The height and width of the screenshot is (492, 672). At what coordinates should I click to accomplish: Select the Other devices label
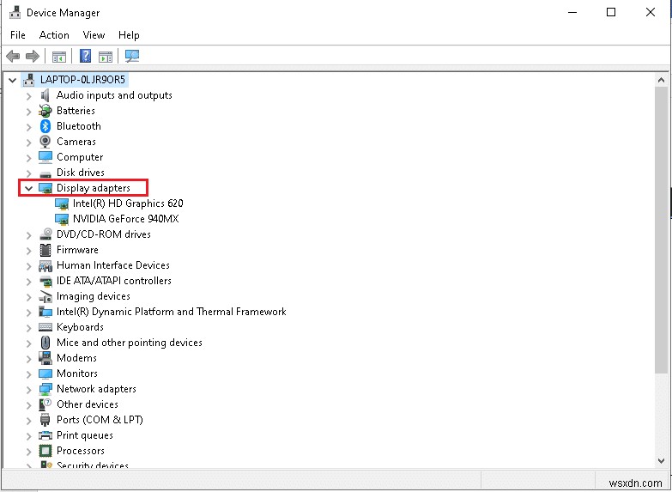click(88, 404)
